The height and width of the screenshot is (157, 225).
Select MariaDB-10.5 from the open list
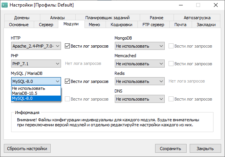coord(36,93)
